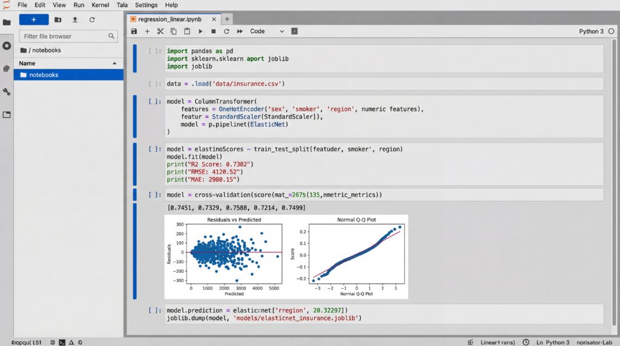Upload files with the upload arrow icon
The height and width of the screenshot is (346, 620).
[74, 20]
